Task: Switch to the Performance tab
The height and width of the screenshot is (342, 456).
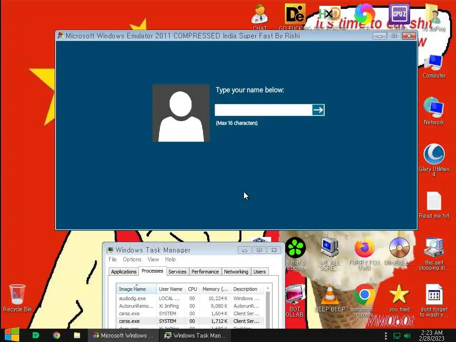Action: coord(205,272)
